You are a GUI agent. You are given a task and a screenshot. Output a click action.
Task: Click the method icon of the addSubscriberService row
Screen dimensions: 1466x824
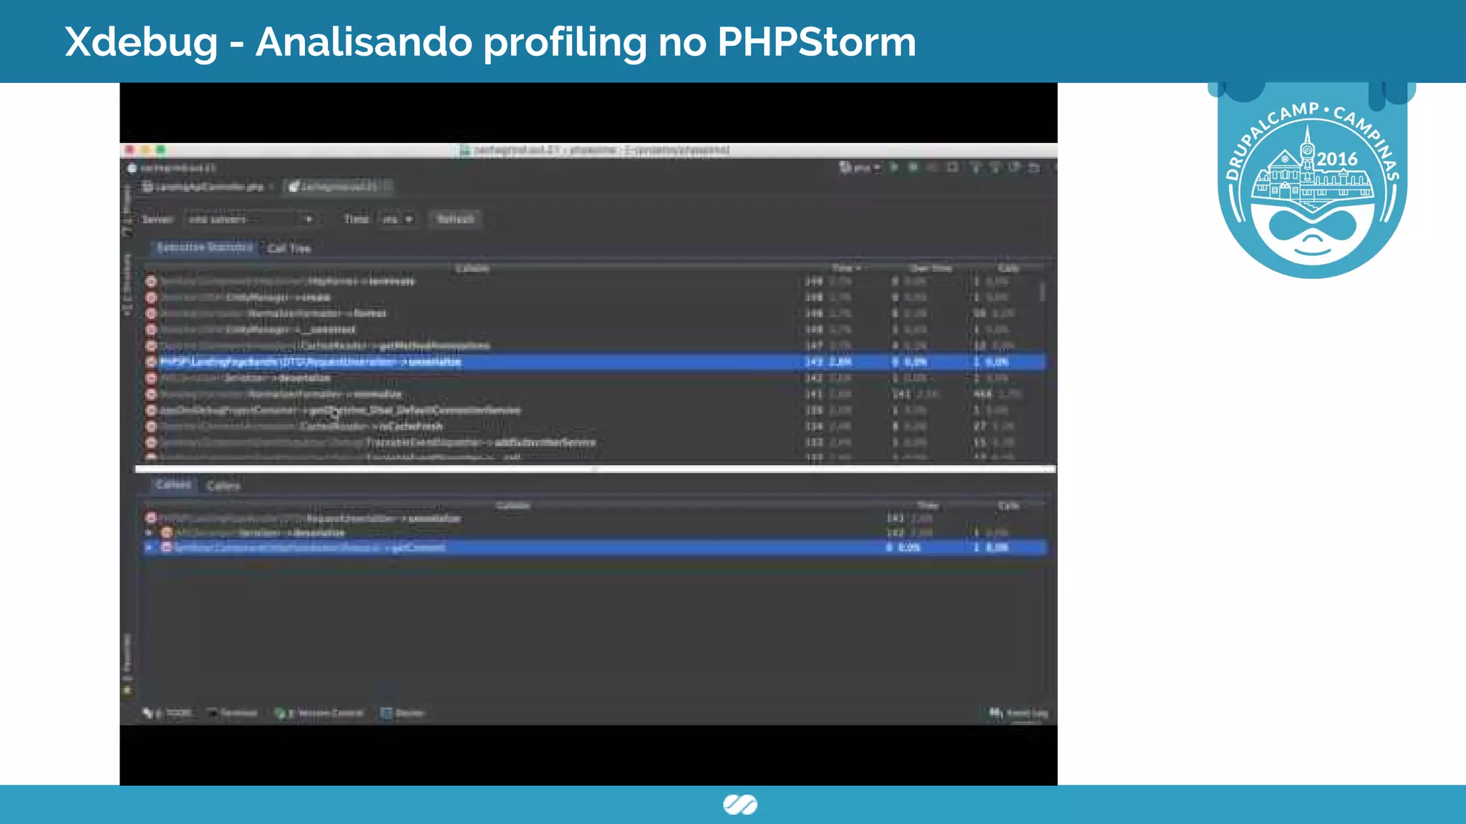pos(151,443)
